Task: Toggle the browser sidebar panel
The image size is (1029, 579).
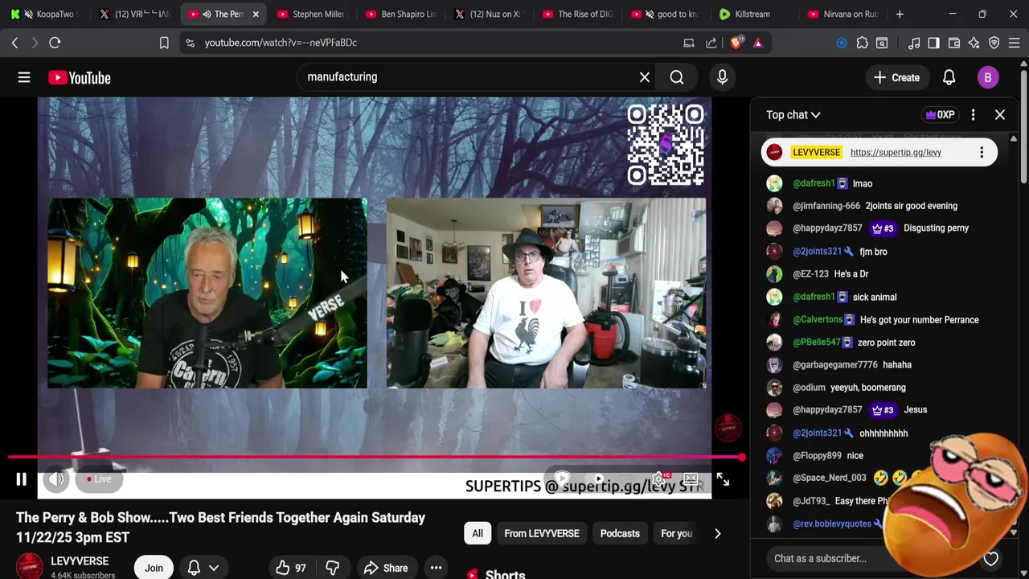Action: pos(933,43)
